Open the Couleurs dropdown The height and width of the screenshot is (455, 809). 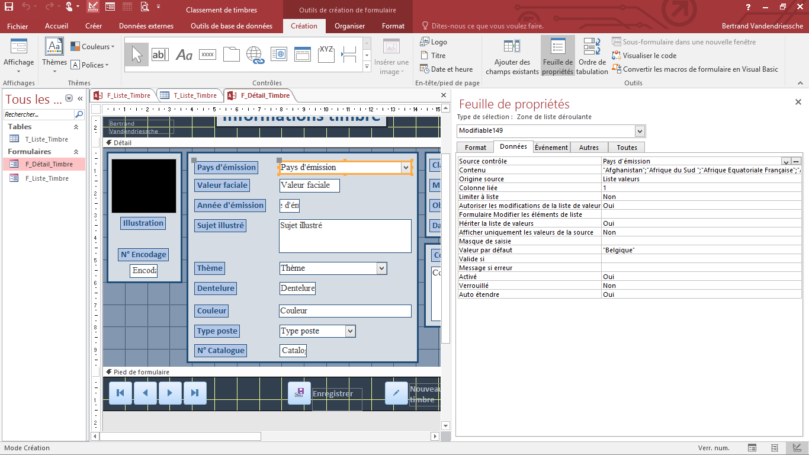point(92,47)
